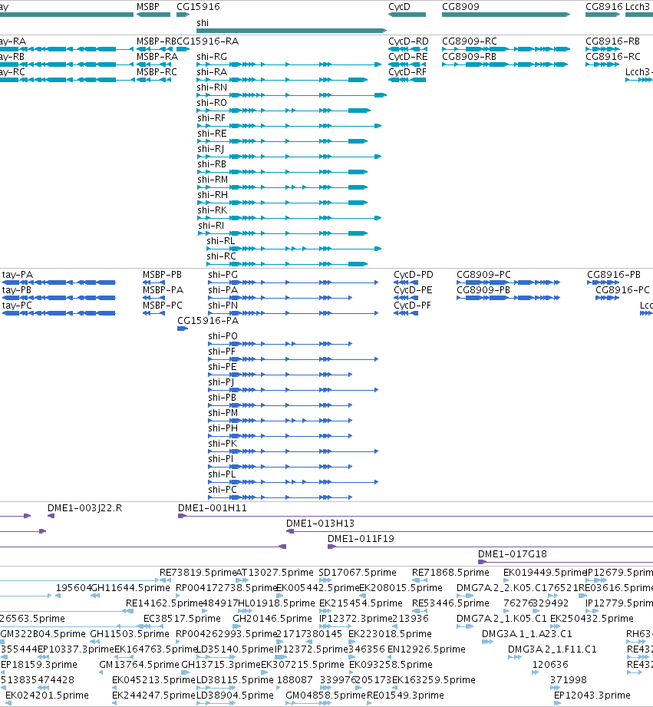The height and width of the screenshot is (707, 653).
Task: Click CycD-RD transcript label
Action: click(408, 41)
